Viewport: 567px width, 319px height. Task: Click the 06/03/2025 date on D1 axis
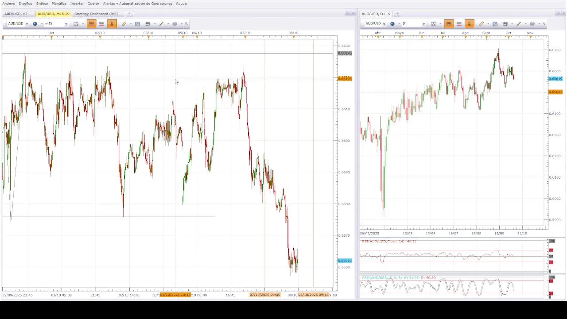click(369, 233)
